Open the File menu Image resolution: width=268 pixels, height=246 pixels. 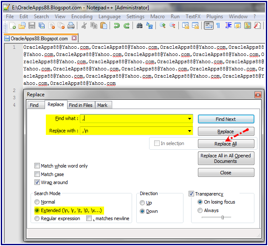point(10,17)
